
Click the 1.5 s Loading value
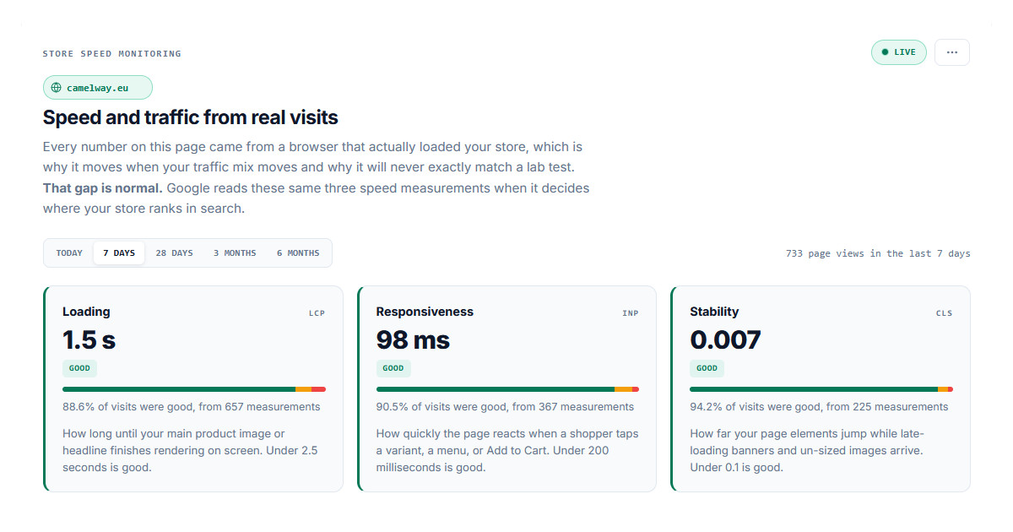[89, 339]
